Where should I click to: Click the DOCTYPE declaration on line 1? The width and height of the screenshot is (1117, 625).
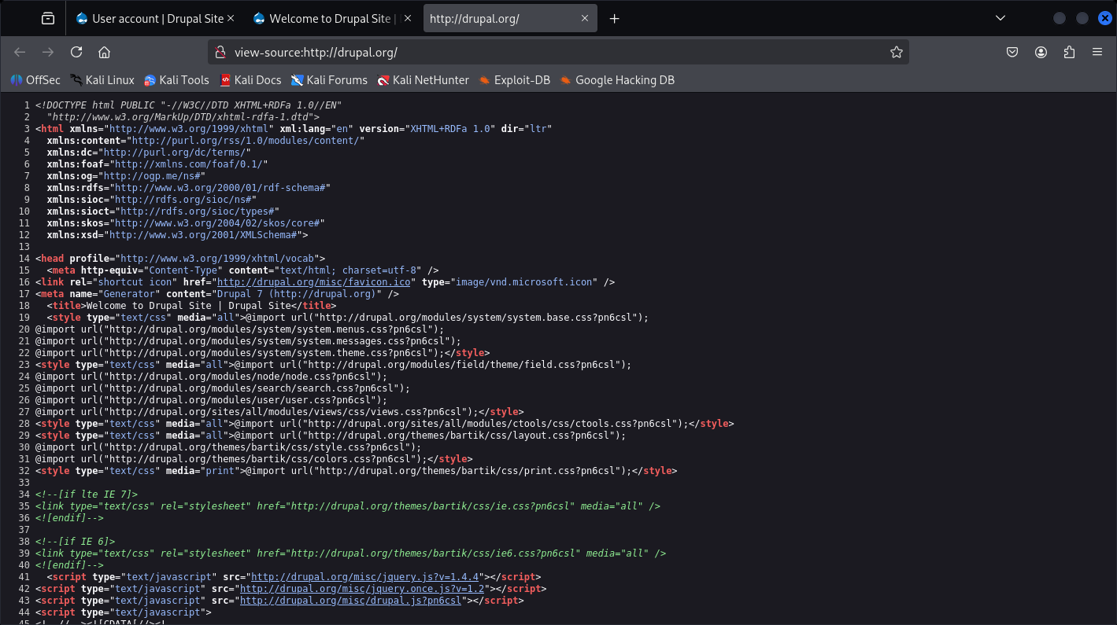click(188, 105)
